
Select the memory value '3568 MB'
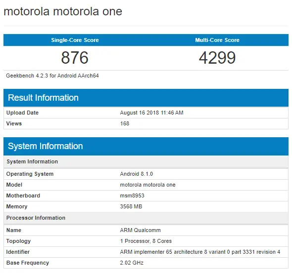131,206
